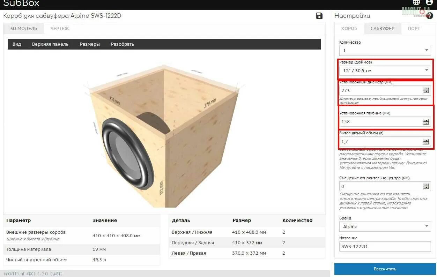Open the Вид menu

pos(17,44)
